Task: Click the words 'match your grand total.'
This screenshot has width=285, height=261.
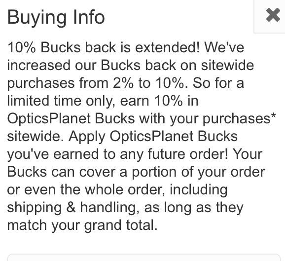Action: tap(82, 225)
